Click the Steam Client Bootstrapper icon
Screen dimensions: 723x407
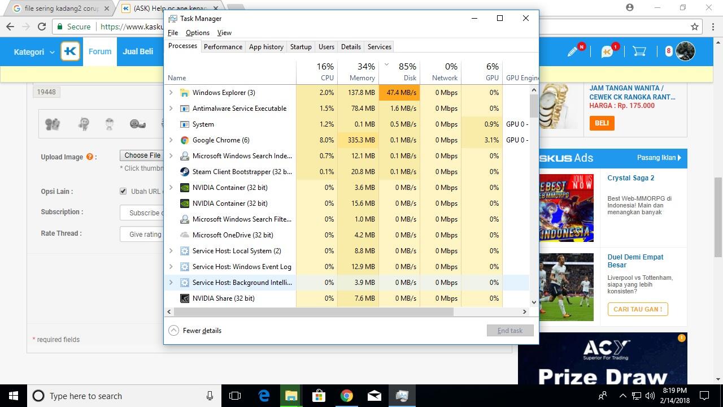click(184, 172)
